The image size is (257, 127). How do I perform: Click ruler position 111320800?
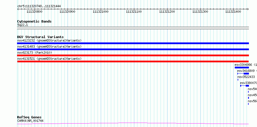[x=34, y=12]
